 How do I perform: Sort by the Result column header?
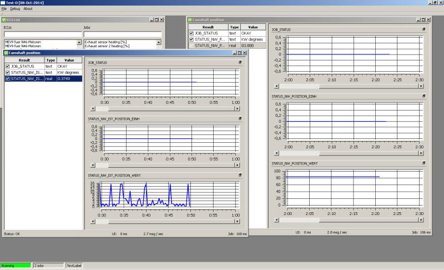coord(24,59)
